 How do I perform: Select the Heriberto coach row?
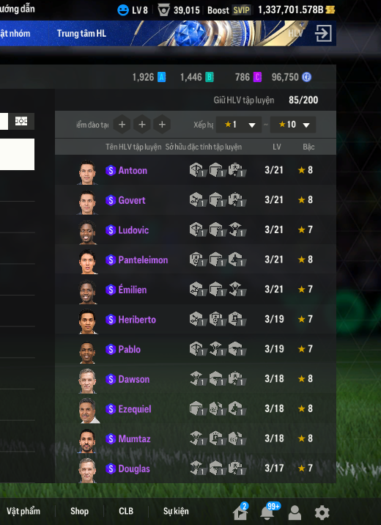pyautogui.click(x=196, y=320)
